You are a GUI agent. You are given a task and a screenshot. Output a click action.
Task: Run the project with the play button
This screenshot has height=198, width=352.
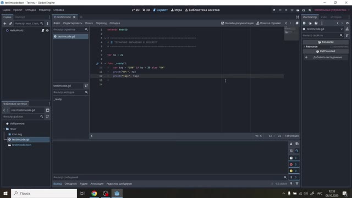(274, 10)
